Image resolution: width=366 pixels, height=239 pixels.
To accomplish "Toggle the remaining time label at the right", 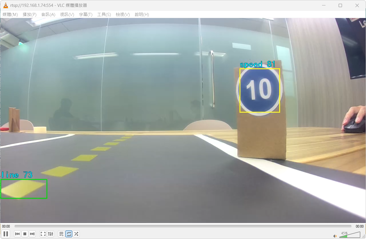I will coord(359,226).
